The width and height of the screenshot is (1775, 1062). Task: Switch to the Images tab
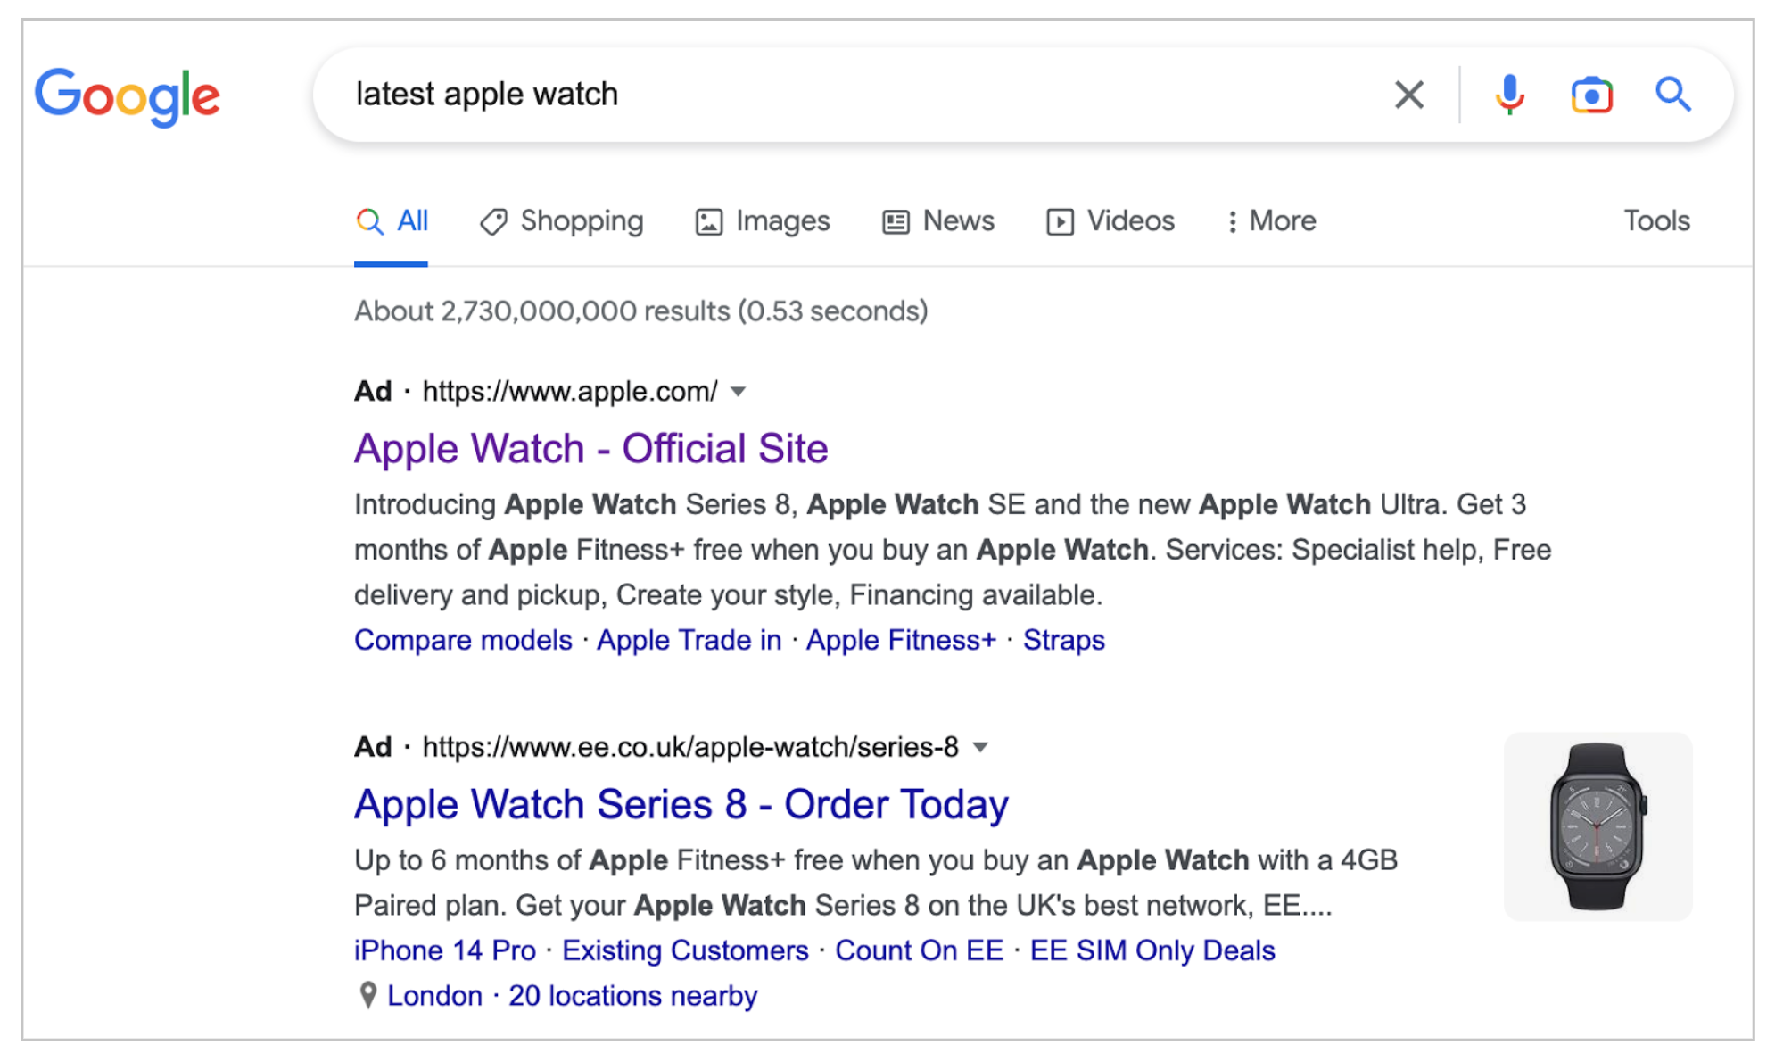[763, 221]
